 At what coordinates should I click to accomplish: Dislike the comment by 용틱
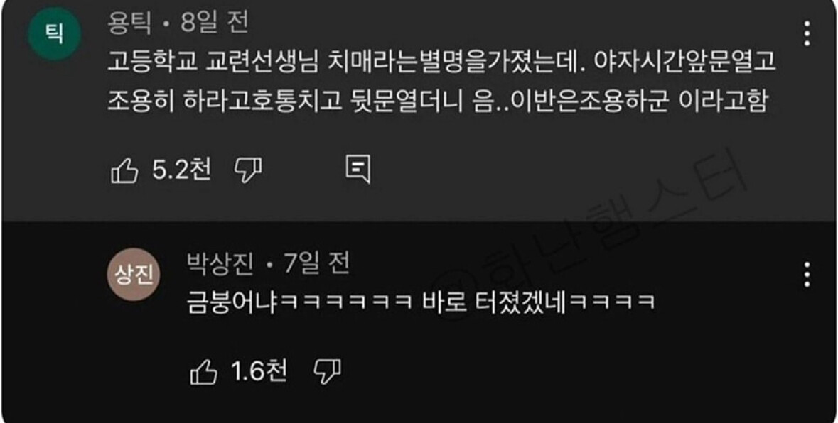tap(249, 172)
